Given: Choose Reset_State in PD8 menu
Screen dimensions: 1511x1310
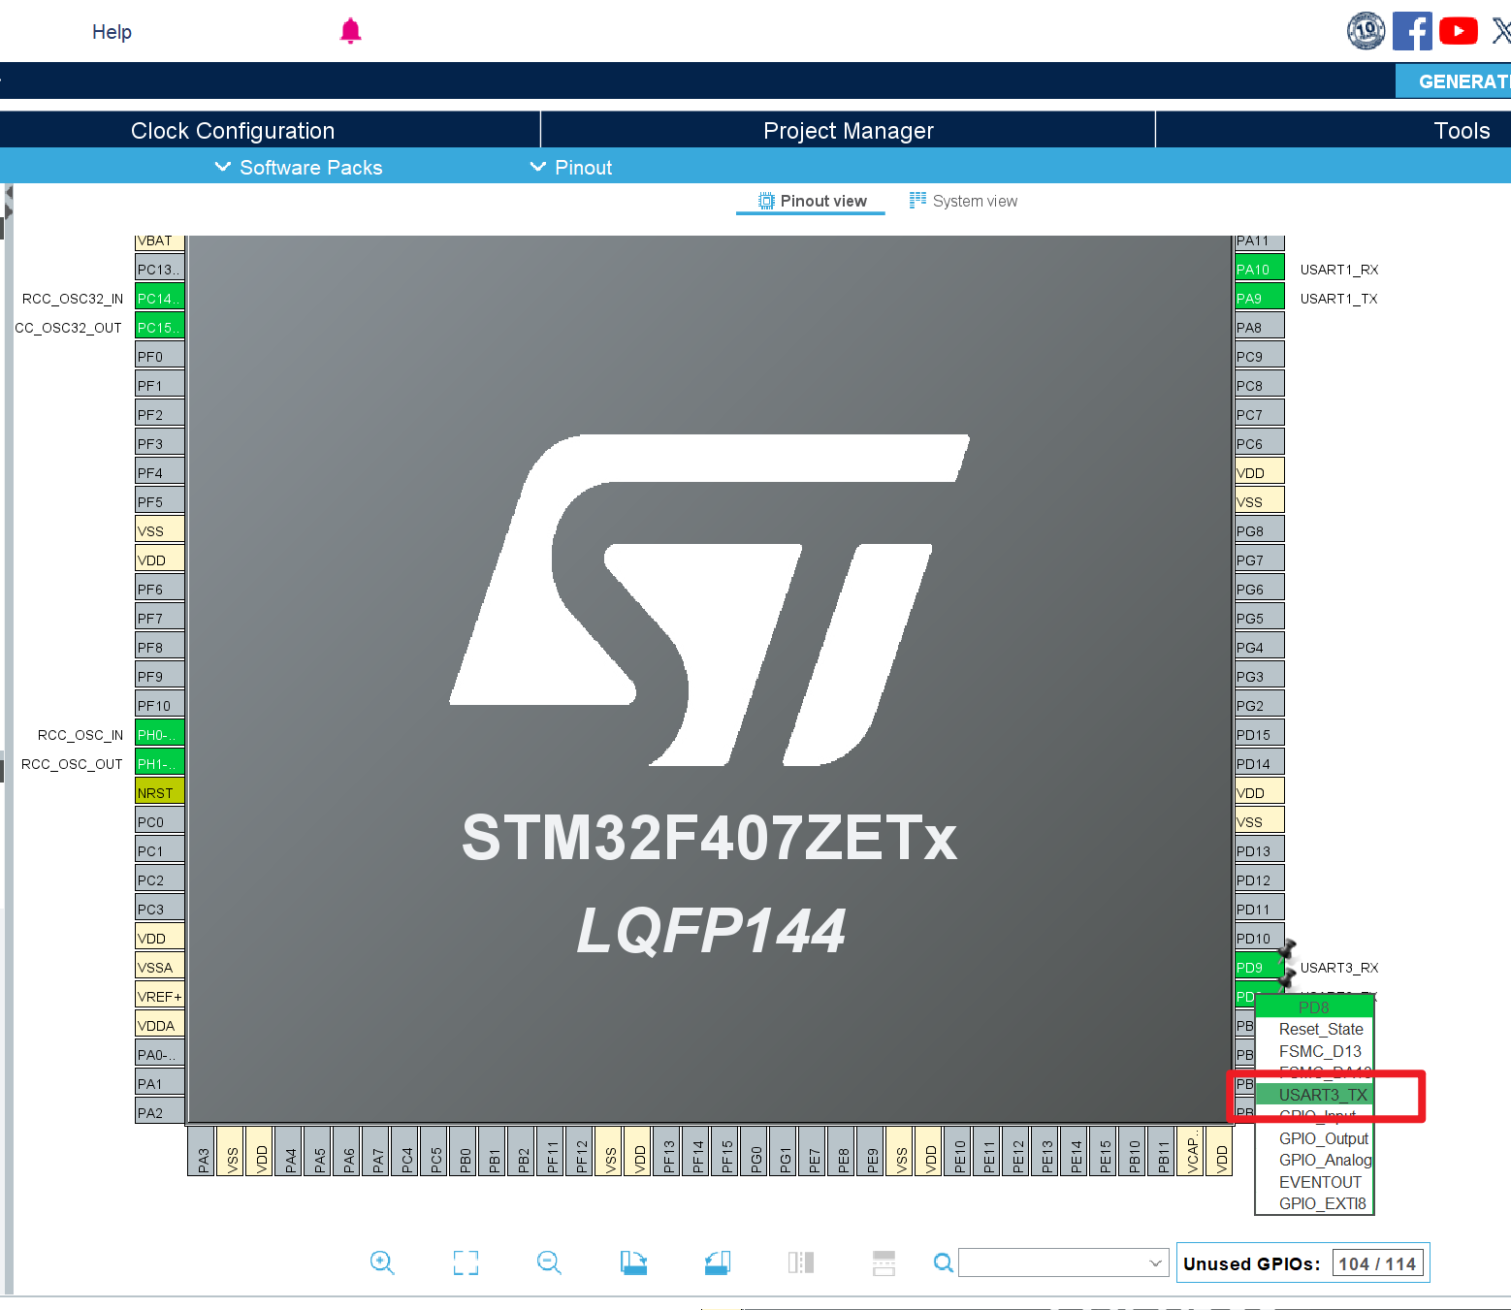Looking at the screenshot, I should pyautogui.click(x=1315, y=1029).
